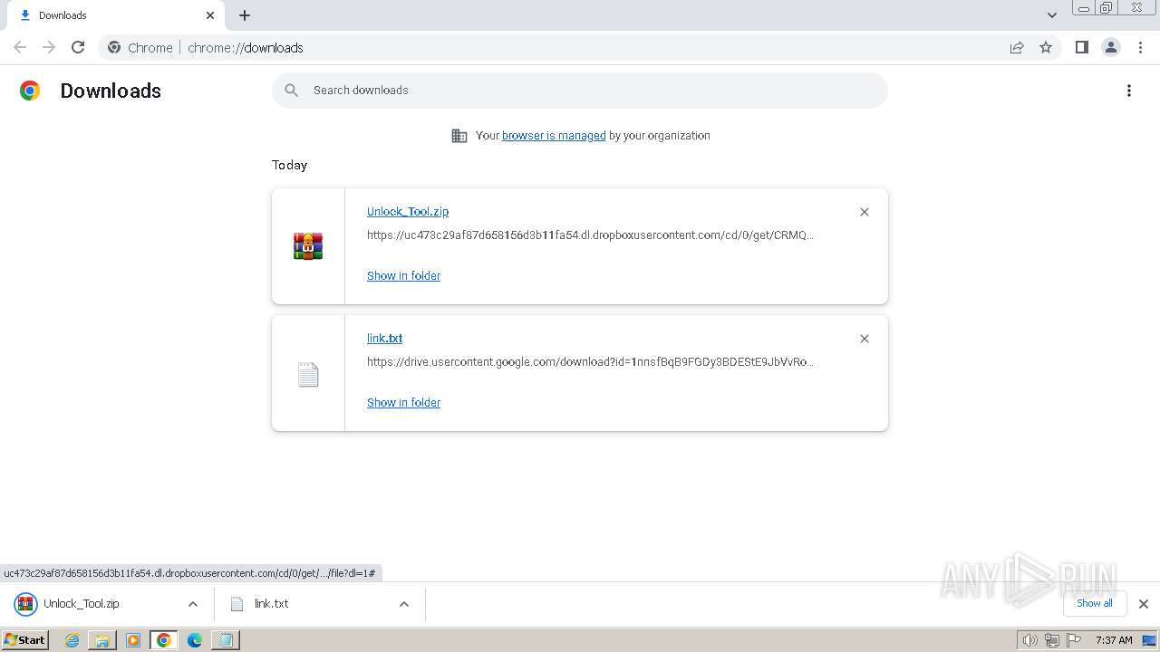Close the Downloads tab

click(210, 15)
